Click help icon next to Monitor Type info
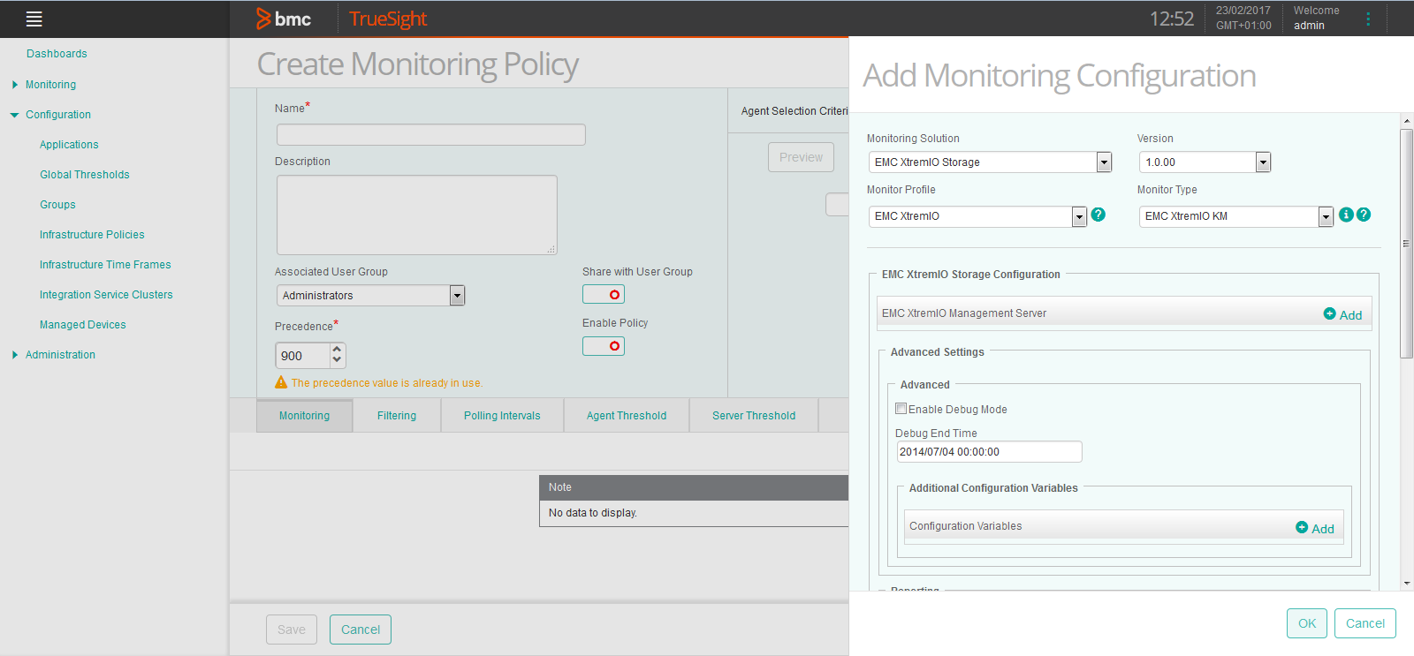This screenshot has height=656, width=1414. pyautogui.click(x=1364, y=215)
